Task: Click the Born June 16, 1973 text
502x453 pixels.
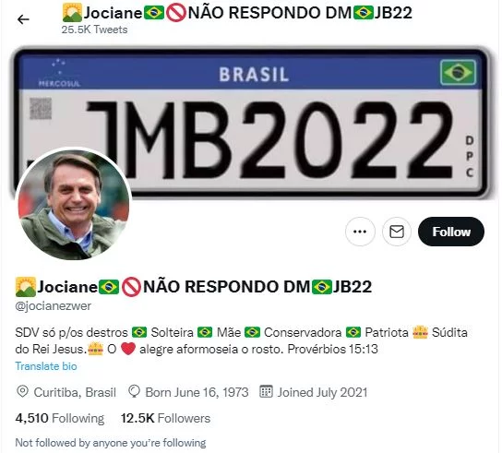Action: tap(197, 392)
